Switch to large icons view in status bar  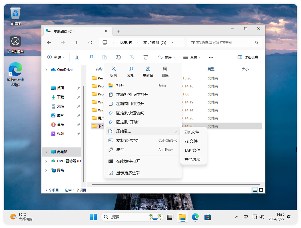pos(261,190)
